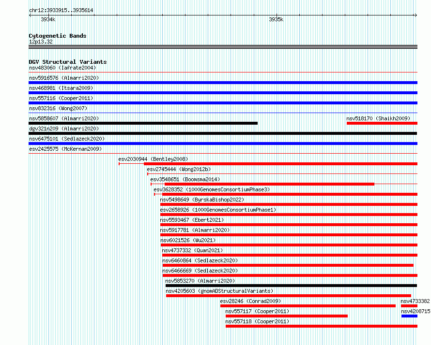431x345 pixels.
Task: Open the nsv4208715 variant label
Action: (x=416, y=311)
